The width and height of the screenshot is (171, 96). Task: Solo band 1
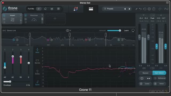[17, 40]
